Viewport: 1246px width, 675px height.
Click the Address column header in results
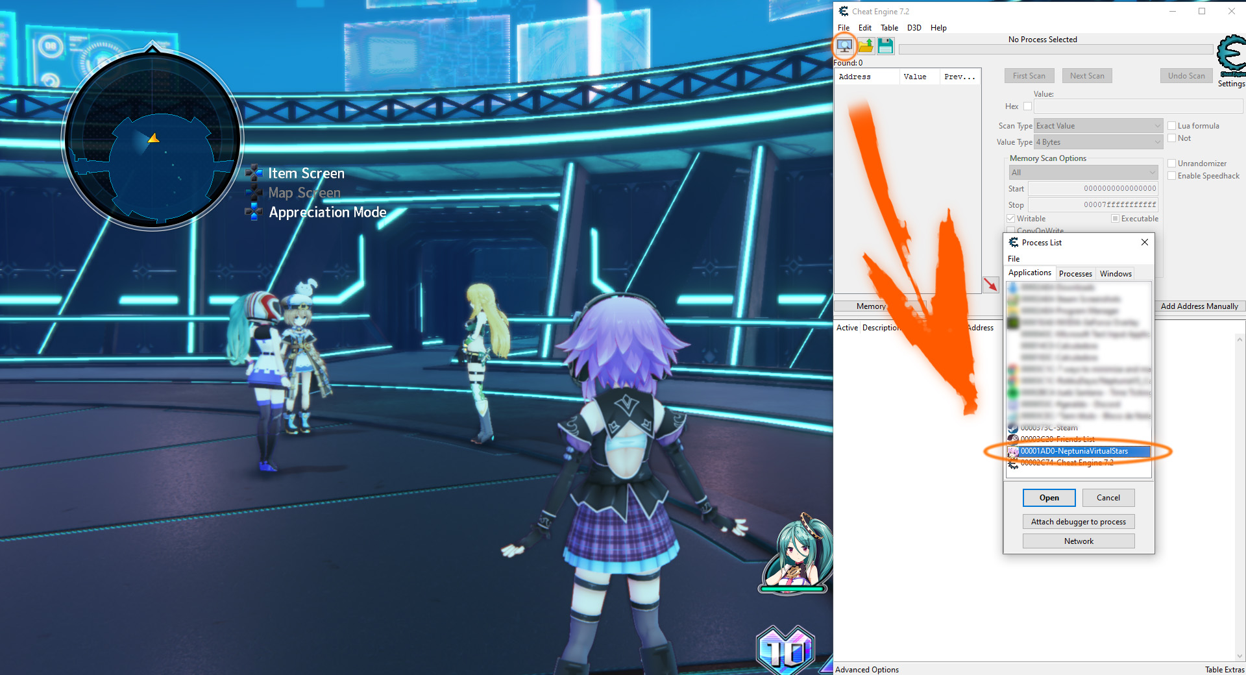click(x=866, y=77)
